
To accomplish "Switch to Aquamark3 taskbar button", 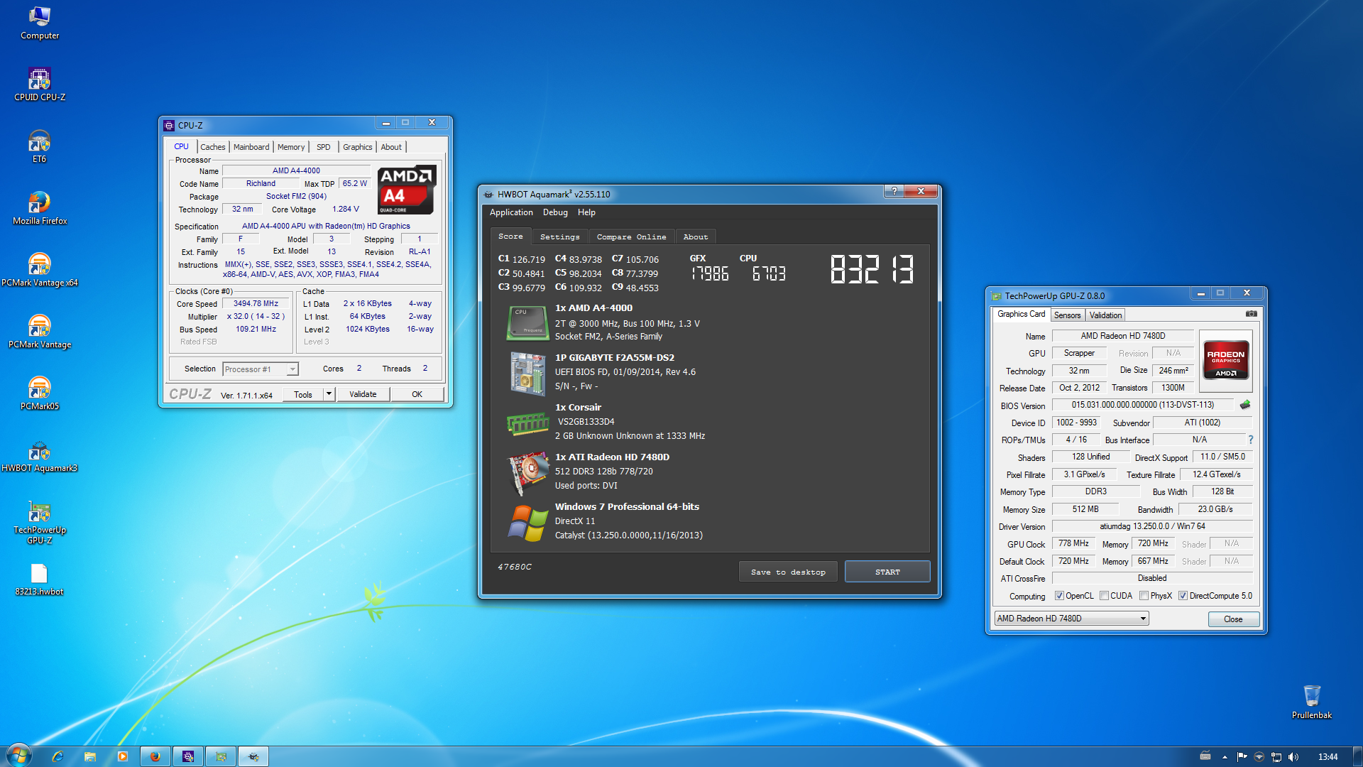I will 253,757.
